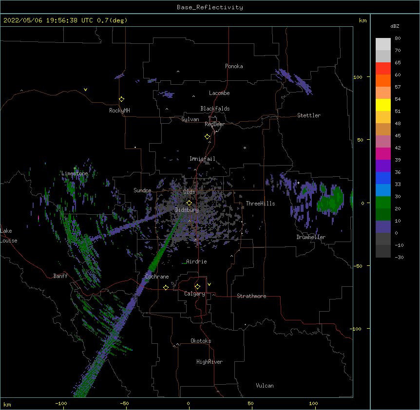Click the Blackfalds city label
Viewport: 420px width, 410px height.
pos(215,109)
